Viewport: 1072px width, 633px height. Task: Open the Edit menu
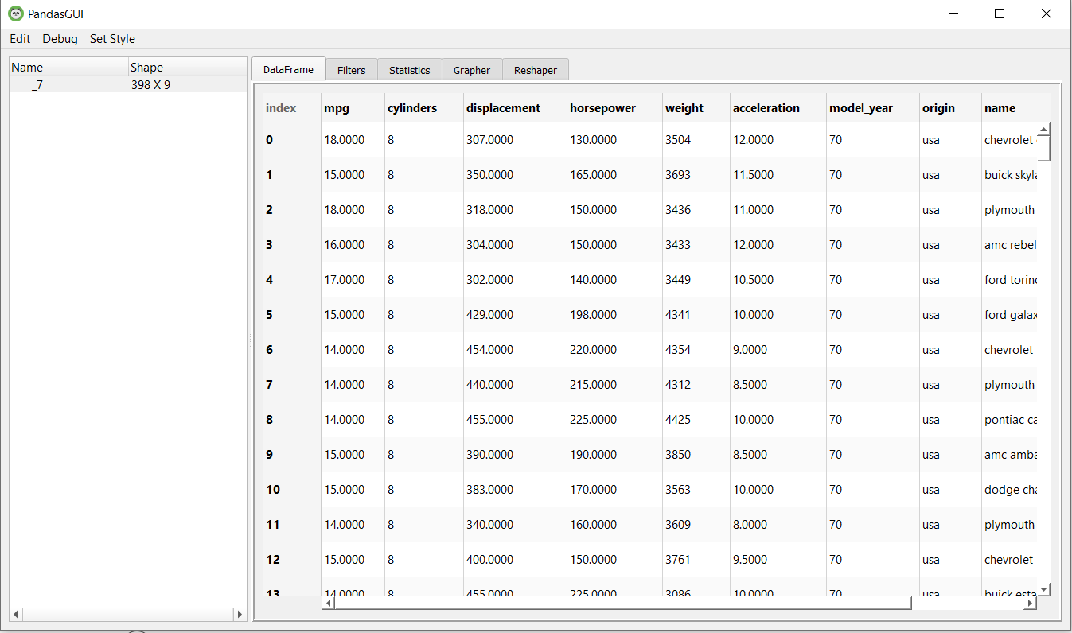[20, 39]
